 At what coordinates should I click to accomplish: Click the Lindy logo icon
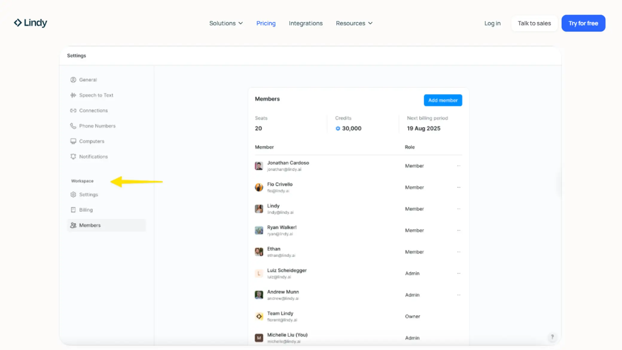click(x=18, y=23)
